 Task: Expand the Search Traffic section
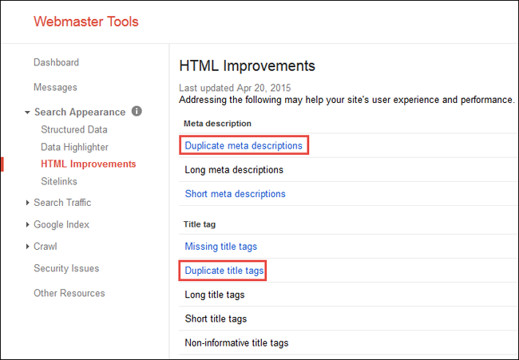click(27, 203)
